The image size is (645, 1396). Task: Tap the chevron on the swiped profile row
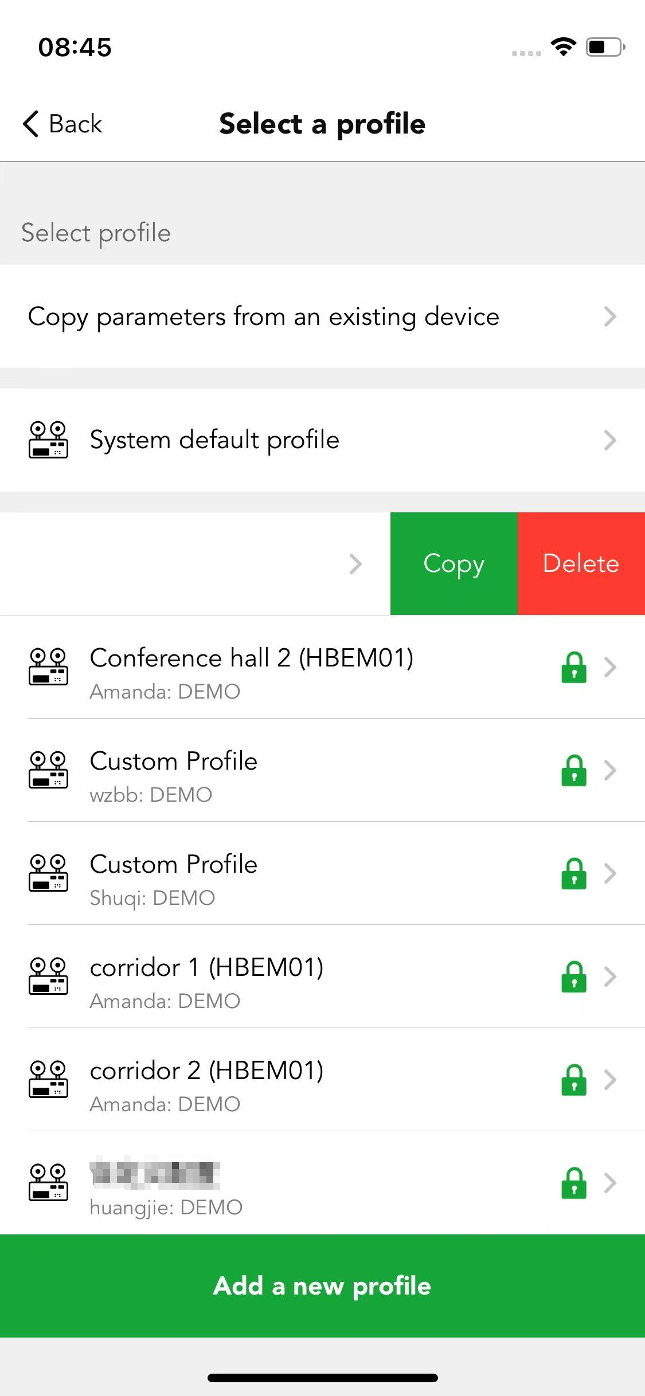(355, 564)
